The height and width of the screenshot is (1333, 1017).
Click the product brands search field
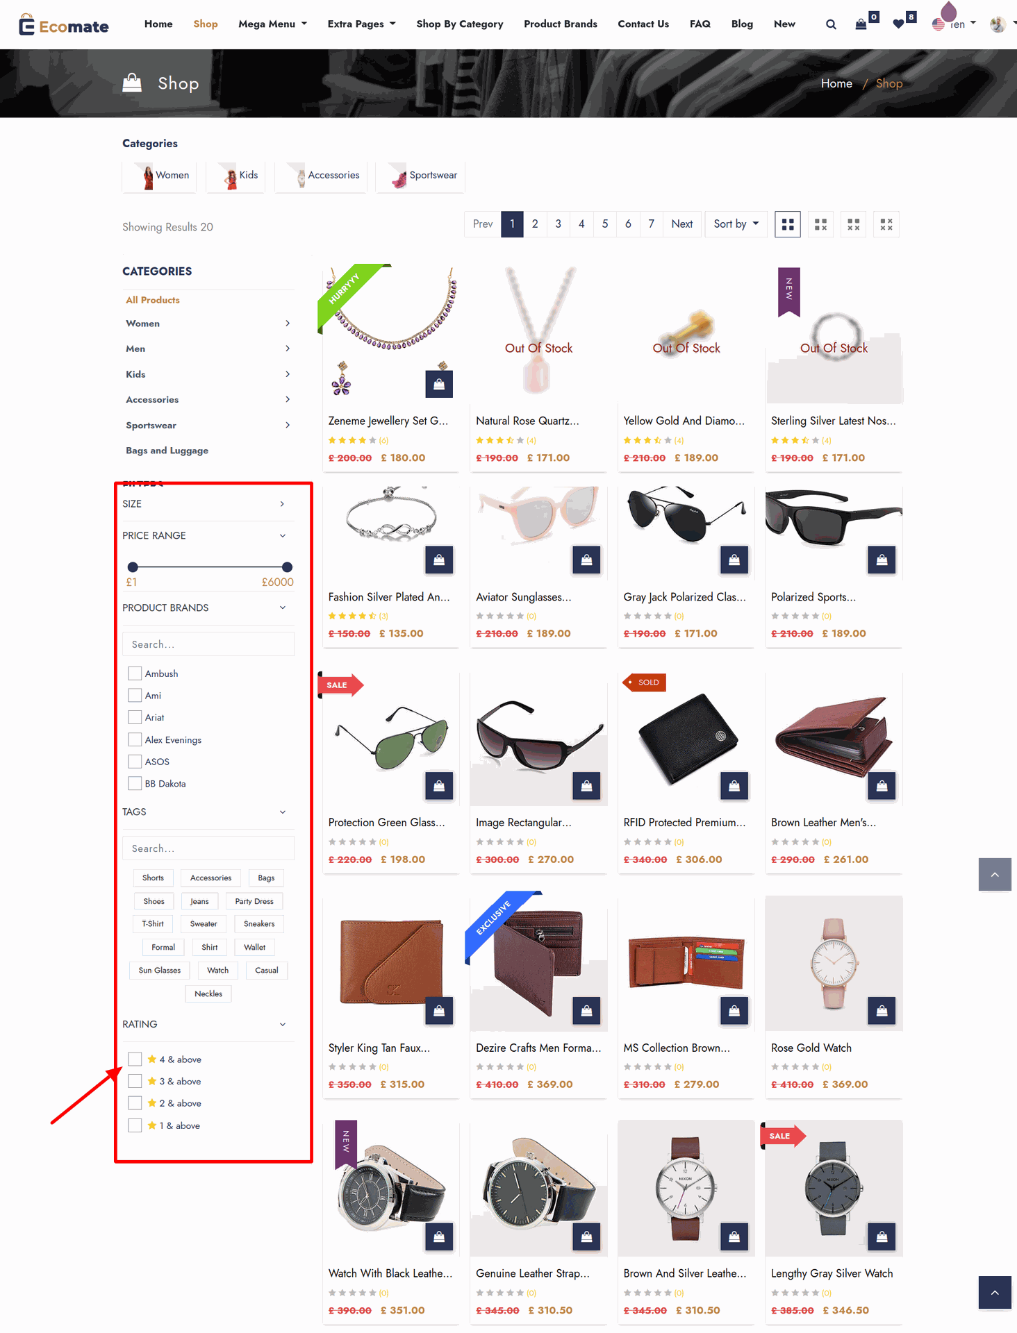click(208, 644)
